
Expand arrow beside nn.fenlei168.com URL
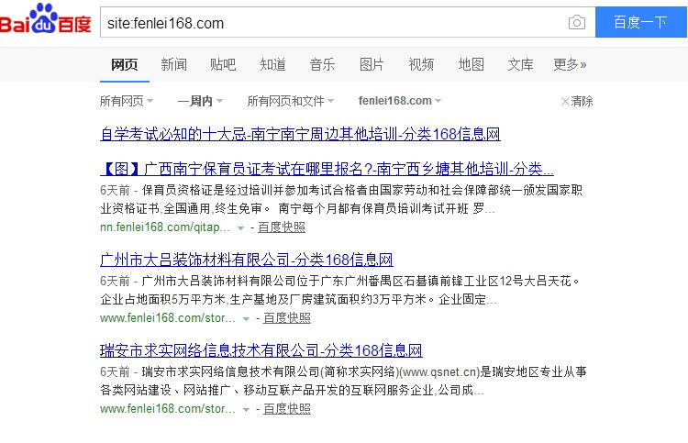tap(240, 228)
